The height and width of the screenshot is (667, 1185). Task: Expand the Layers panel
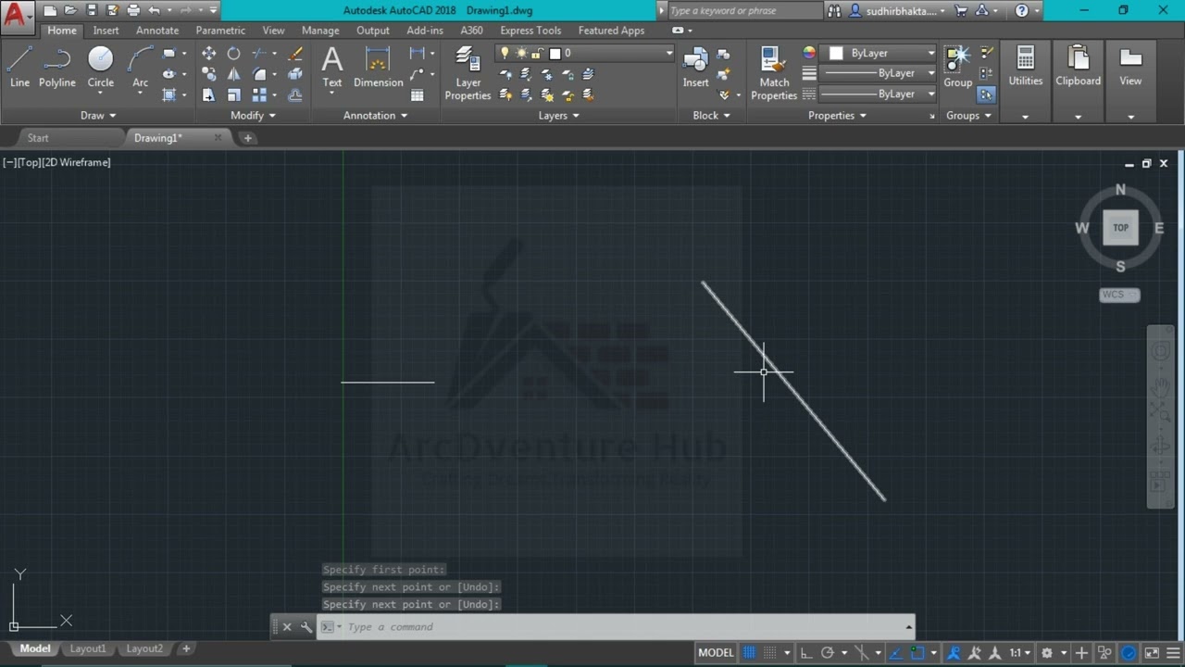pyautogui.click(x=559, y=116)
